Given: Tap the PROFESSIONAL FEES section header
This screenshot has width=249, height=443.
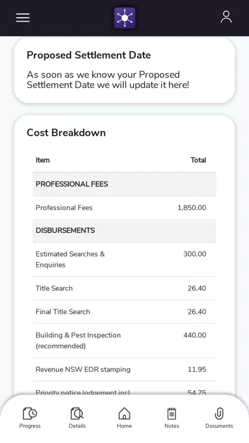Looking at the screenshot, I should coord(124,184).
